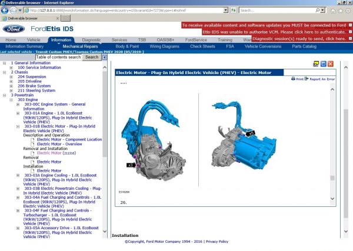
Task: Switch to the Vehicle tab
Action: tap(34, 40)
